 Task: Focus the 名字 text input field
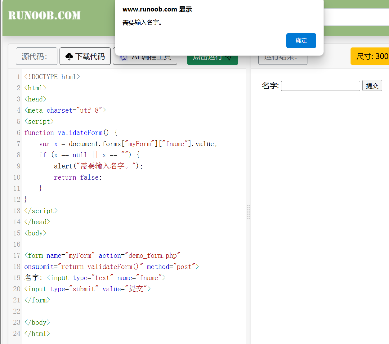point(320,86)
